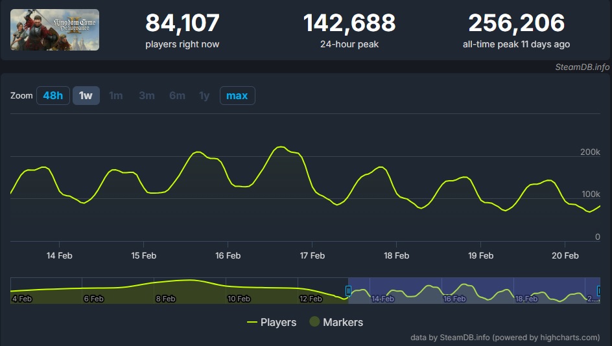Select the 1w zoom range
This screenshot has height=346, width=612.
tap(86, 95)
